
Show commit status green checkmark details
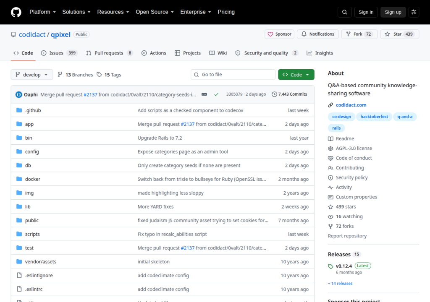click(216, 94)
